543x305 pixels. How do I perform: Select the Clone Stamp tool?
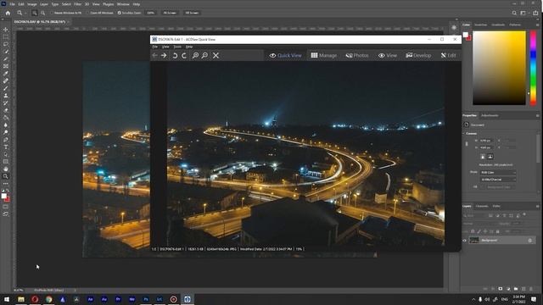pyautogui.click(x=6, y=96)
